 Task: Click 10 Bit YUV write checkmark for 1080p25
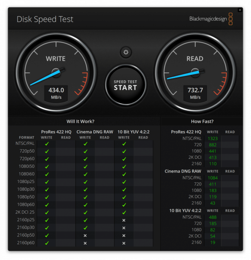pos(124,182)
